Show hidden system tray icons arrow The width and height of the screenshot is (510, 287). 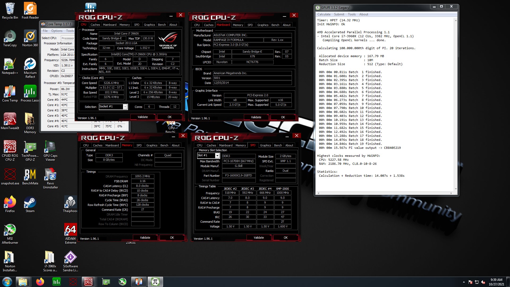pos(464,282)
